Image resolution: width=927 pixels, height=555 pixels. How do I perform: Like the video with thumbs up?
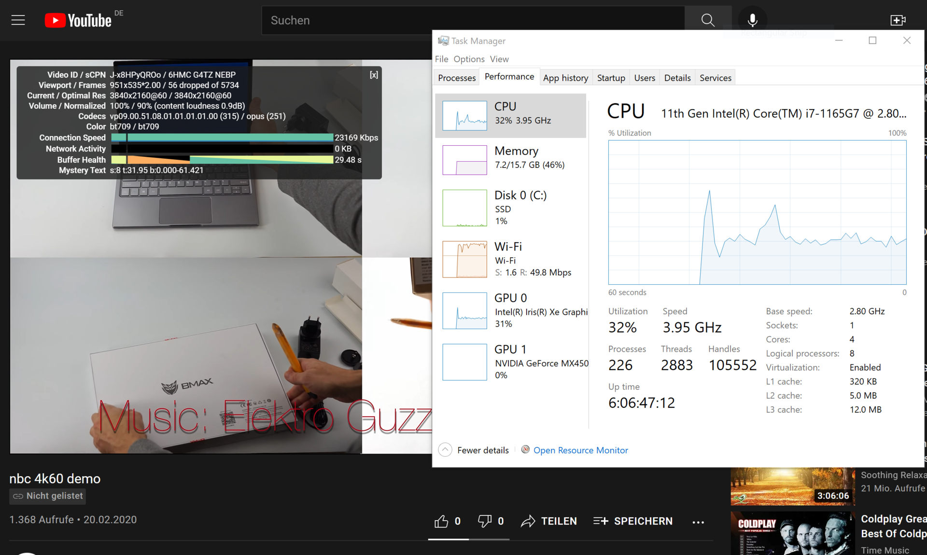point(441,521)
